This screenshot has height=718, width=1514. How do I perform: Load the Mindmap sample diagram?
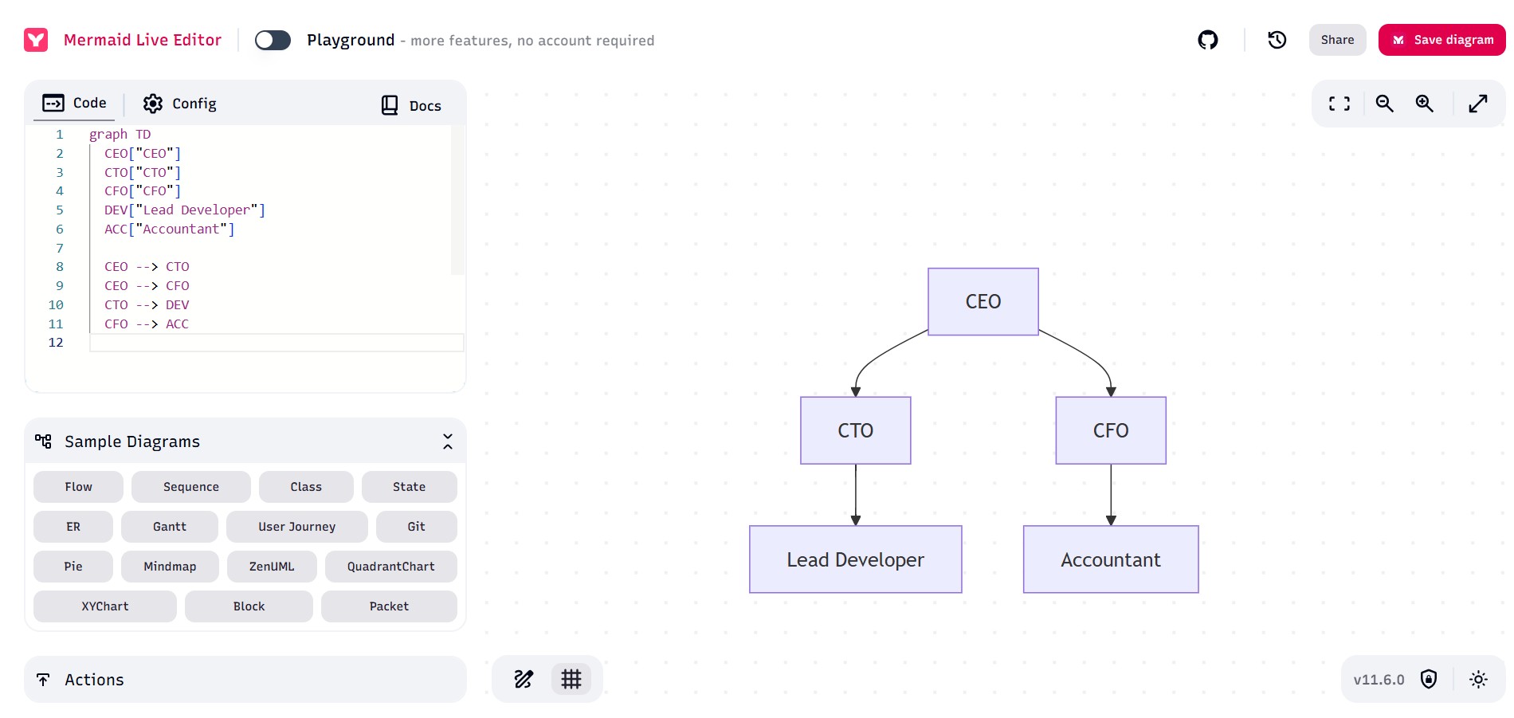click(x=170, y=567)
